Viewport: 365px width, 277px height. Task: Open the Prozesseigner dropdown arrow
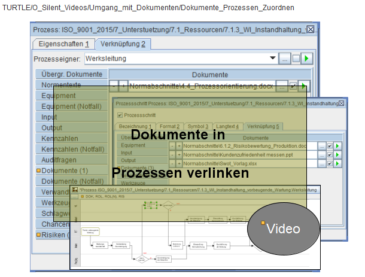click(x=273, y=58)
